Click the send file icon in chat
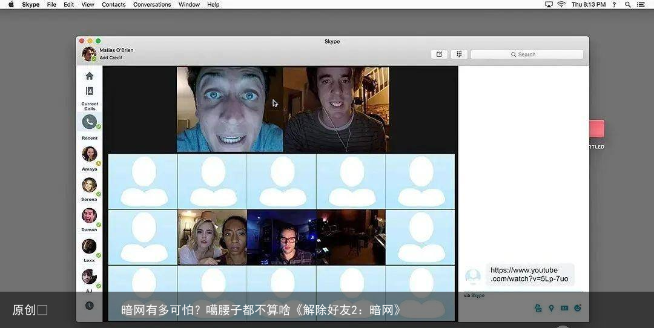Viewport: 654px width, 328px height. 538,309
